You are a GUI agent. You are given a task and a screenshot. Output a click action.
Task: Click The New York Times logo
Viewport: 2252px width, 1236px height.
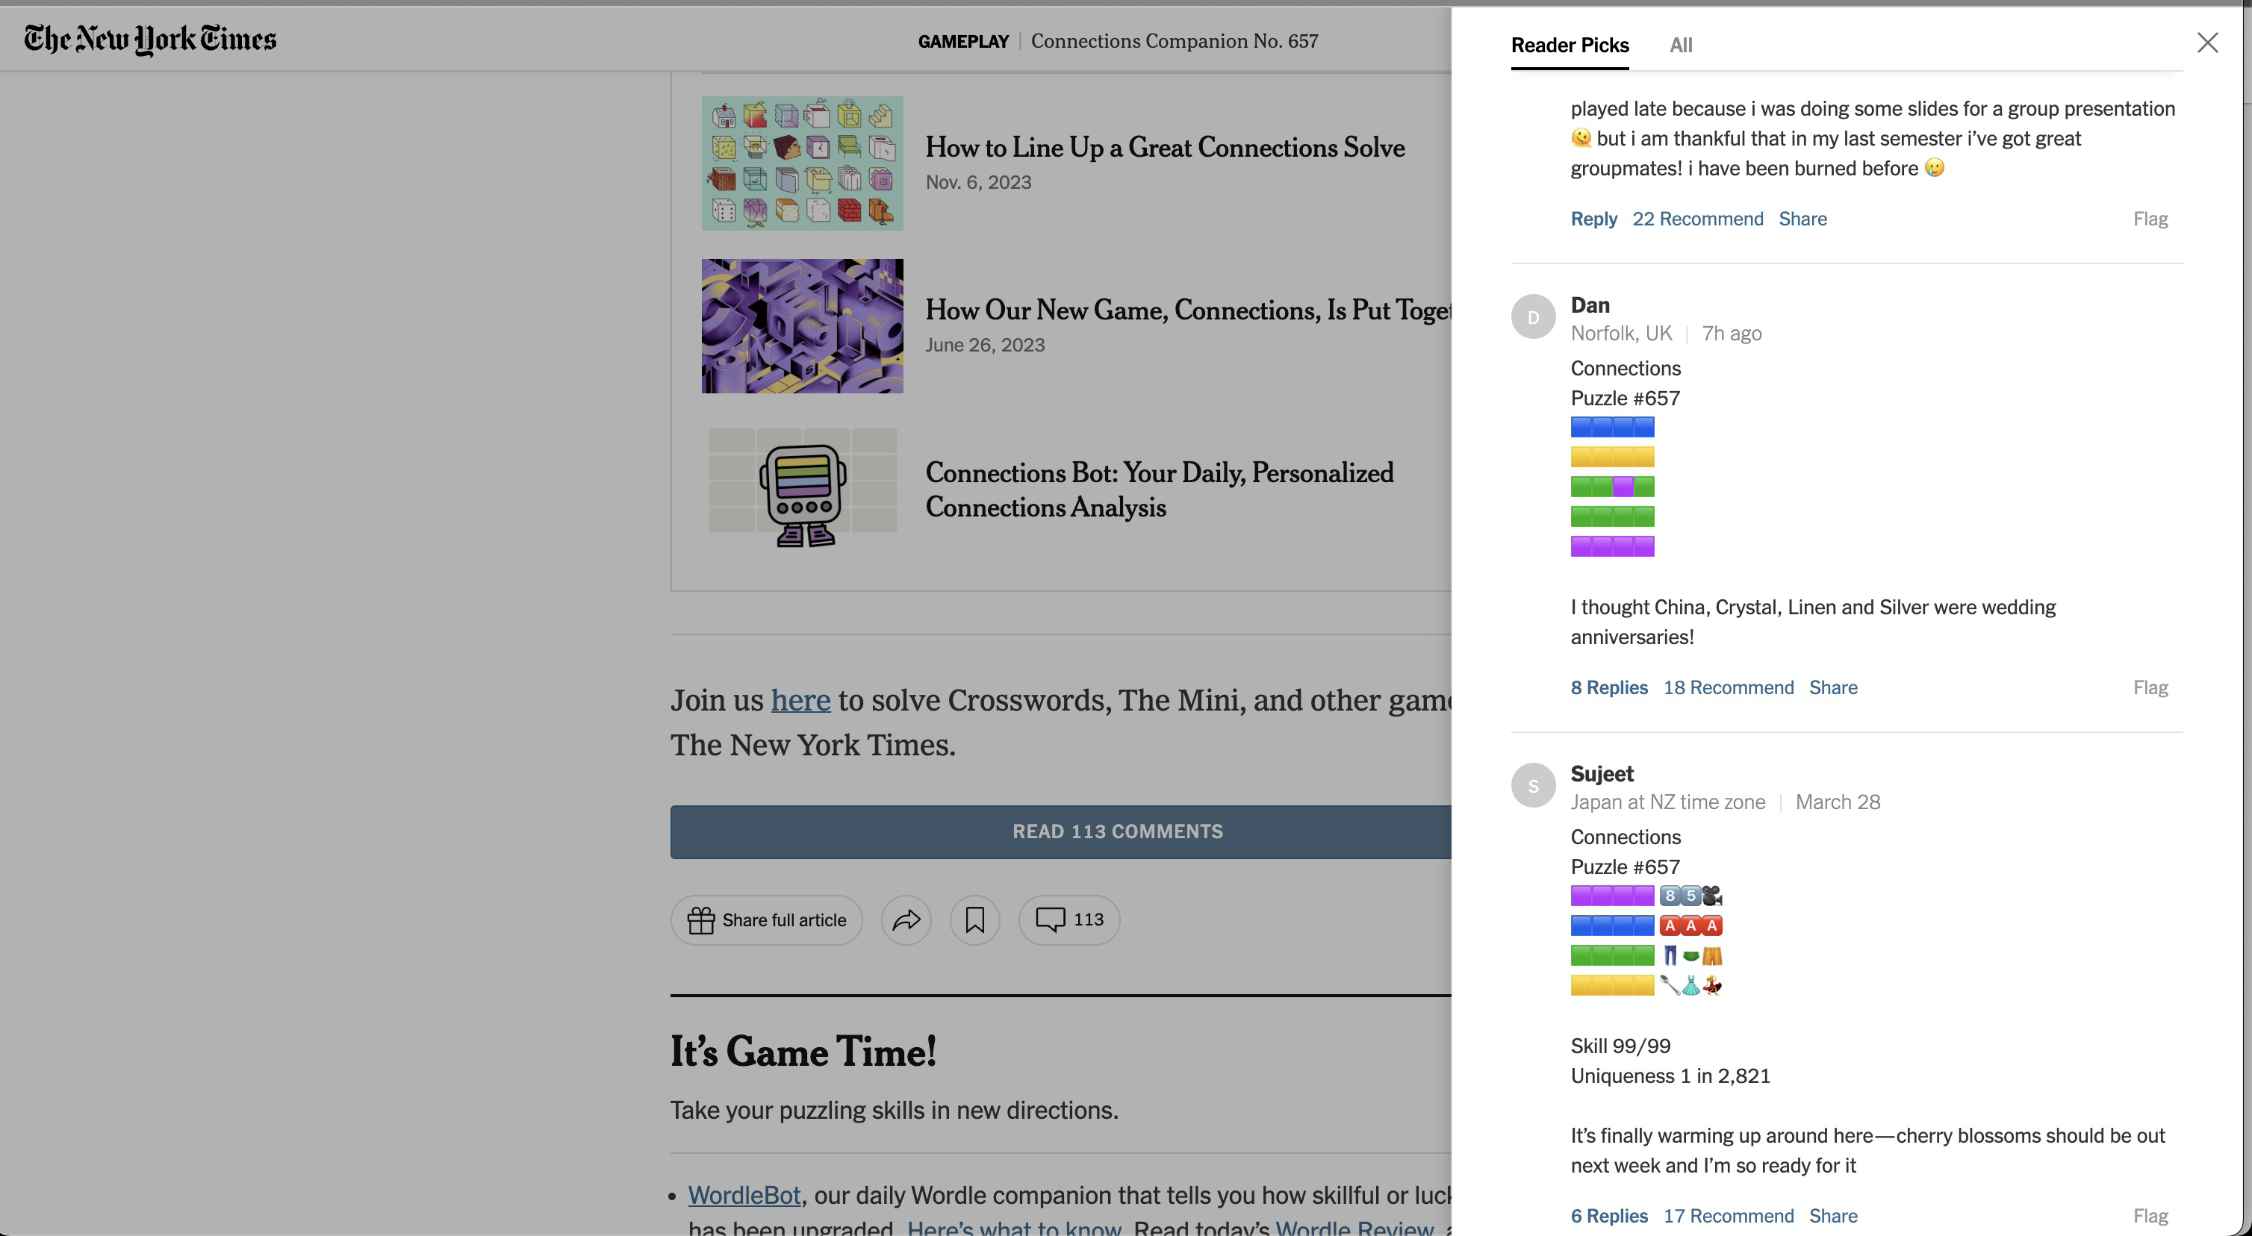(x=150, y=40)
